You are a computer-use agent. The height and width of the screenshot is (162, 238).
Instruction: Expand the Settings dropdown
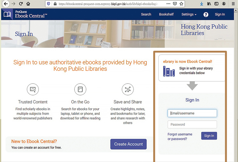coord(189,14)
